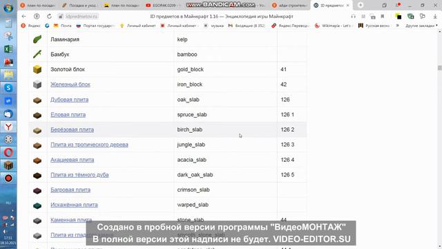Open the Плита из тёмного дуба link
442x249 pixels.
coord(79,175)
